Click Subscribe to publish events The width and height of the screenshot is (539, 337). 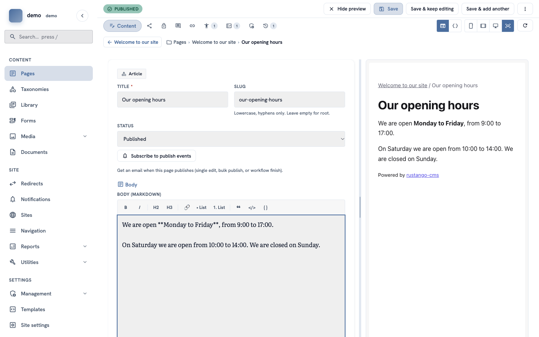(x=156, y=156)
